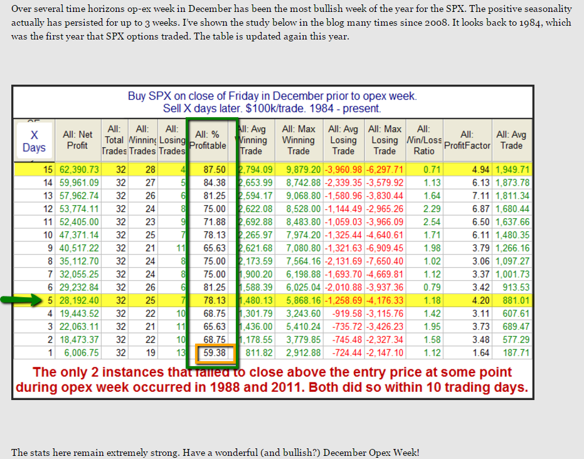Select the "All: Winning Trades" column header
Image resolution: width=584 pixels, height=459 pixels.
[142, 140]
